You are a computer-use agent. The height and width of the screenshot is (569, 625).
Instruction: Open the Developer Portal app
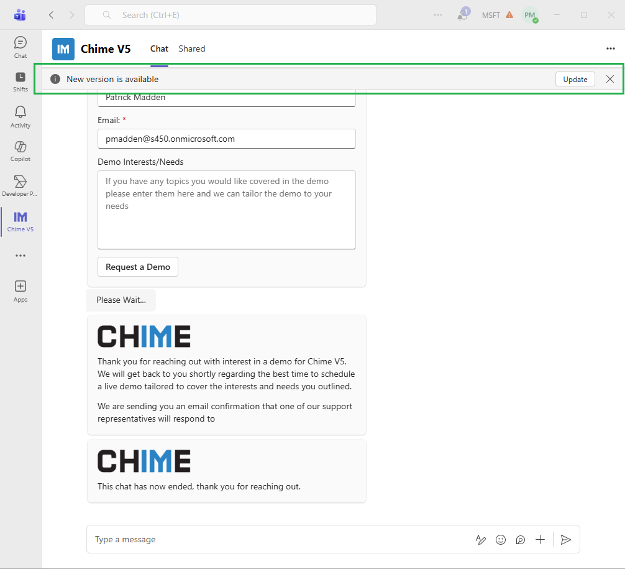tap(21, 185)
